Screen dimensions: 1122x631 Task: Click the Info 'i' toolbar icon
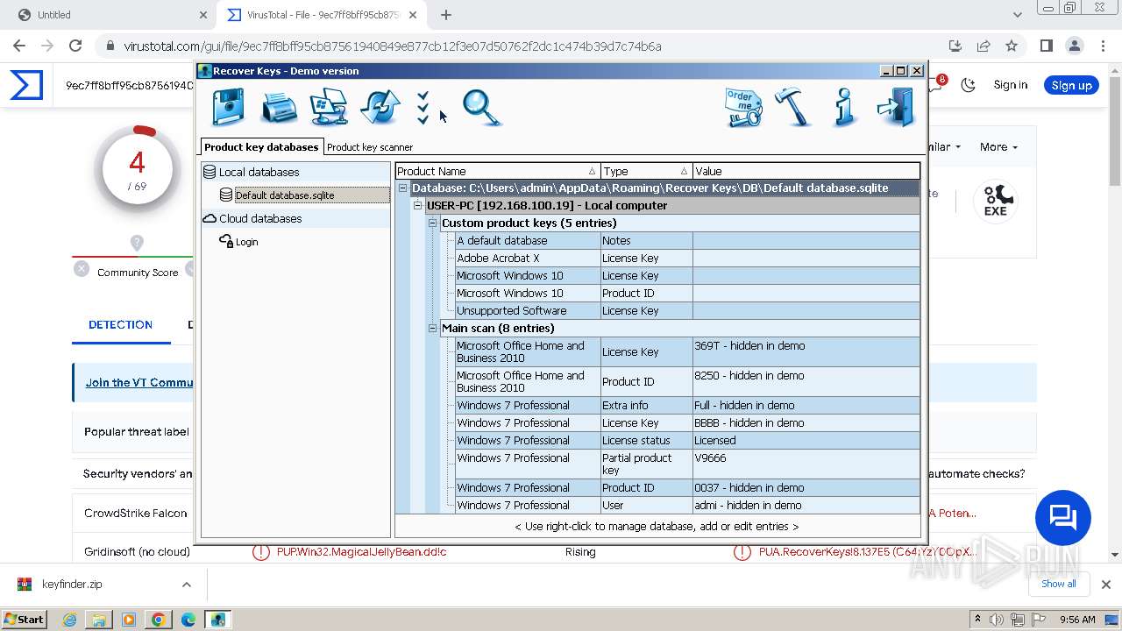(x=844, y=108)
